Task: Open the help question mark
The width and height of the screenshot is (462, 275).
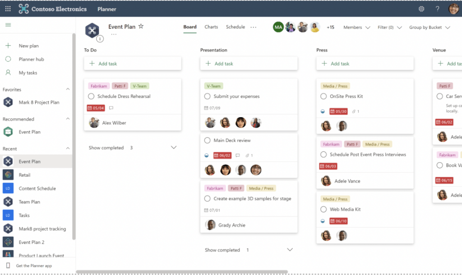Action: pyautogui.click(x=437, y=9)
